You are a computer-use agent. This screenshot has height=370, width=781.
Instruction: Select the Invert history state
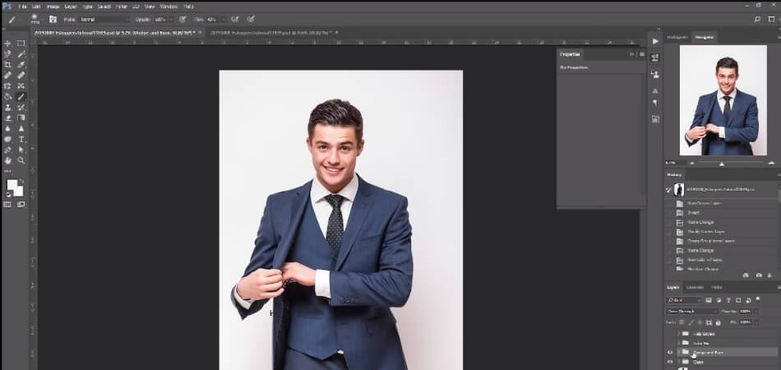[x=693, y=213]
